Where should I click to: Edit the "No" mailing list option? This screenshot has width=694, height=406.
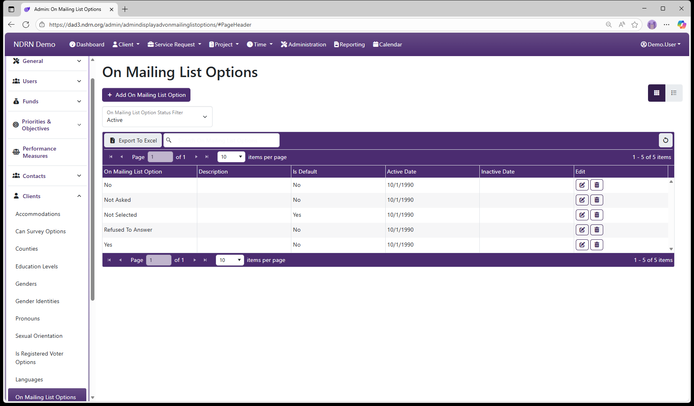(x=582, y=185)
